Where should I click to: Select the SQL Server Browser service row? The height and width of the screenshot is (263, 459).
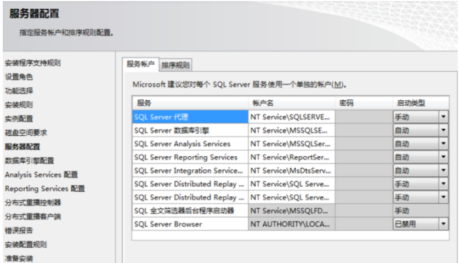[190, 224]
